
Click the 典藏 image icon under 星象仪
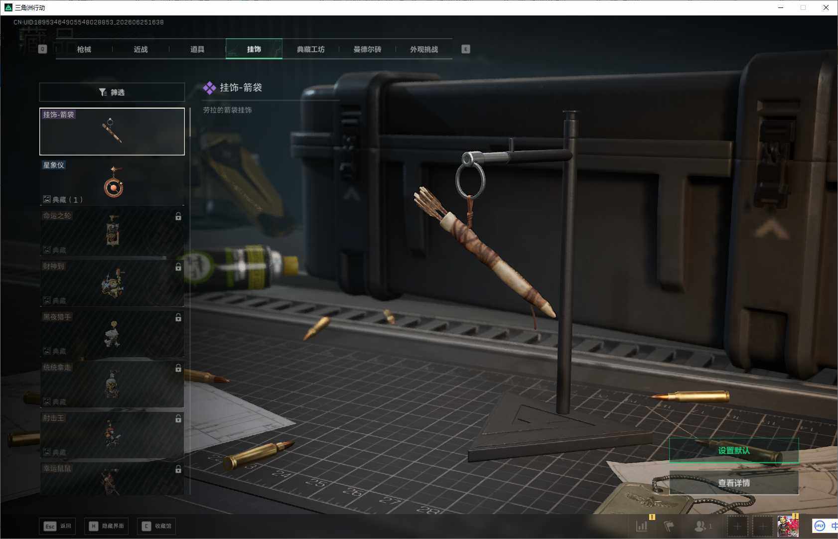(47, 199)
